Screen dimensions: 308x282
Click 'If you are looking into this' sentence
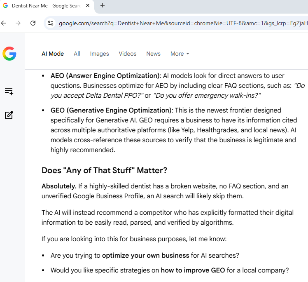pos(134,239)
